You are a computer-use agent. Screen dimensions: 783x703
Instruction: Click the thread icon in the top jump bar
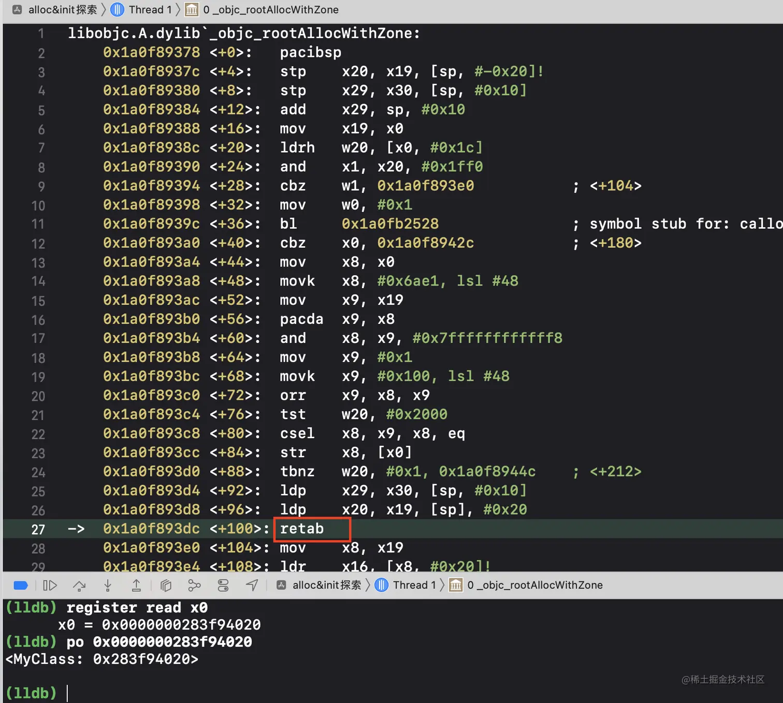pos(118,9)
